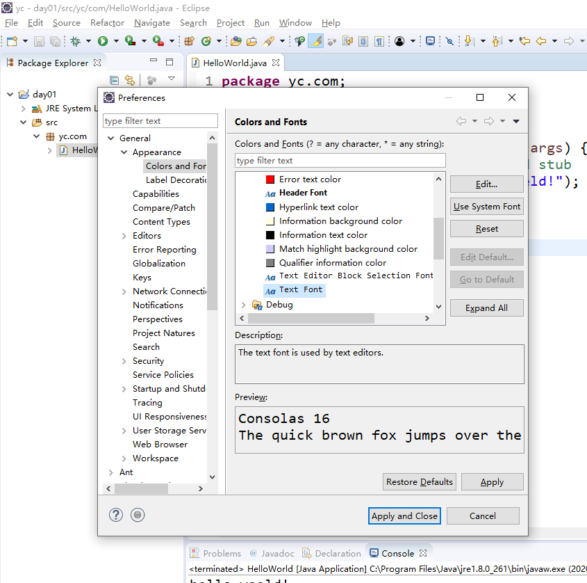Click the Expand All button

486,308
